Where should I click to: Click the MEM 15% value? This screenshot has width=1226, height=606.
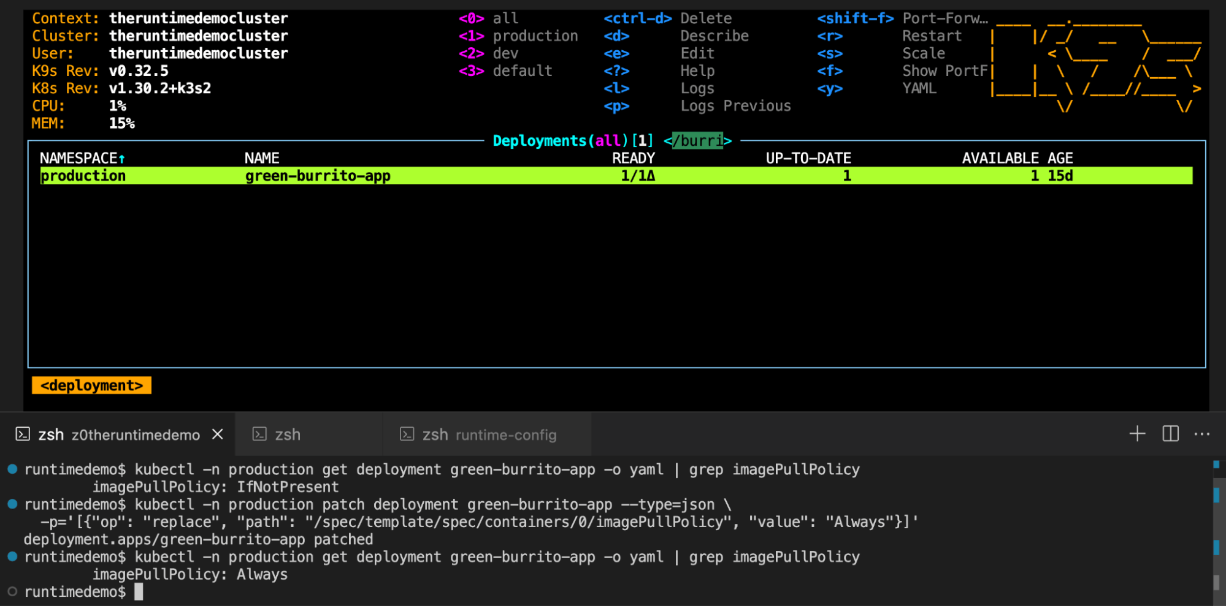click(x=122, y=123)
